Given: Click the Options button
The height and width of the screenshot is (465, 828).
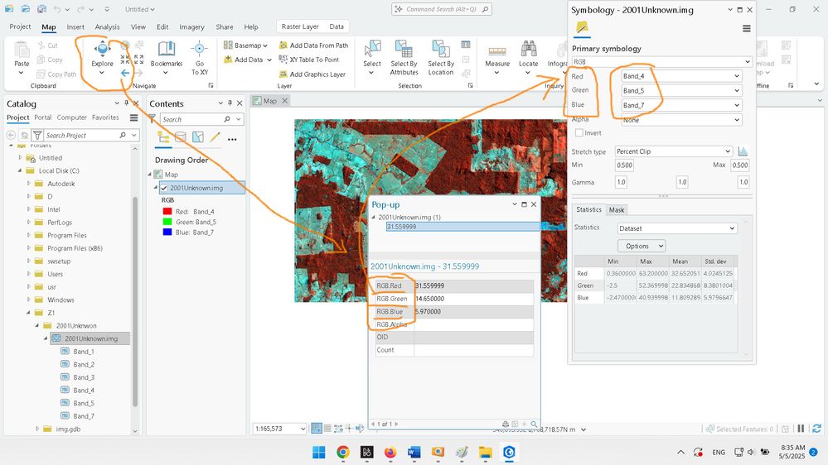Looking at the screenshot, I should [641, 246].
